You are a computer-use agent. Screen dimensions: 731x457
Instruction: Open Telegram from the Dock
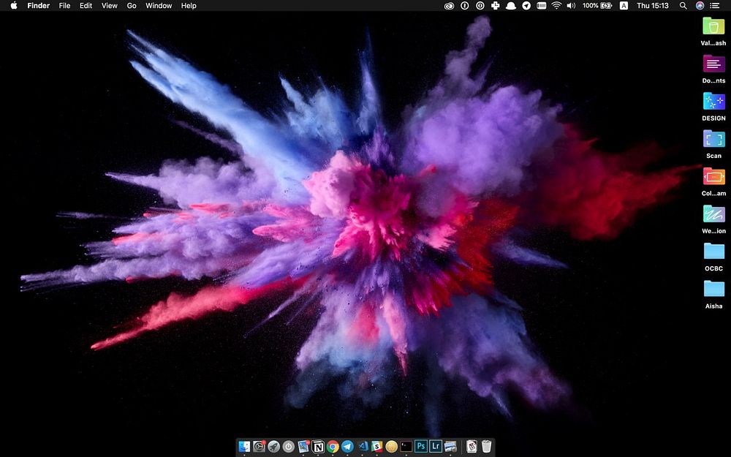coord(347,447)
